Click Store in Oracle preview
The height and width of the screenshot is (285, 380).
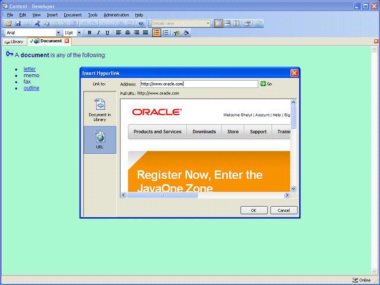click(x=233, y=132)
